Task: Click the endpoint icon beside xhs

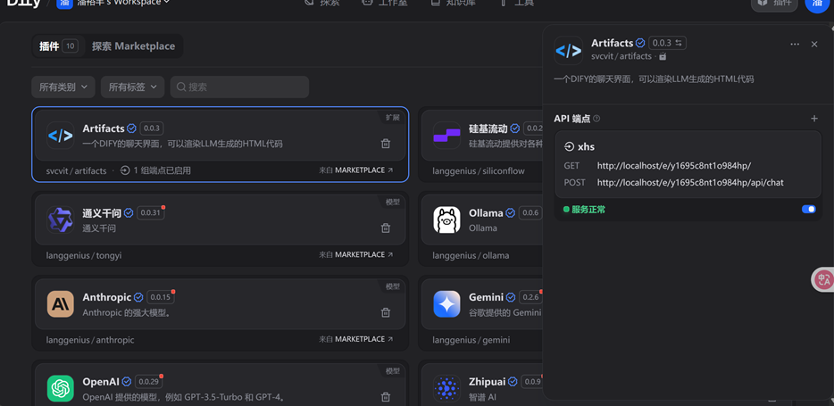Action: (x=569, y=146)
